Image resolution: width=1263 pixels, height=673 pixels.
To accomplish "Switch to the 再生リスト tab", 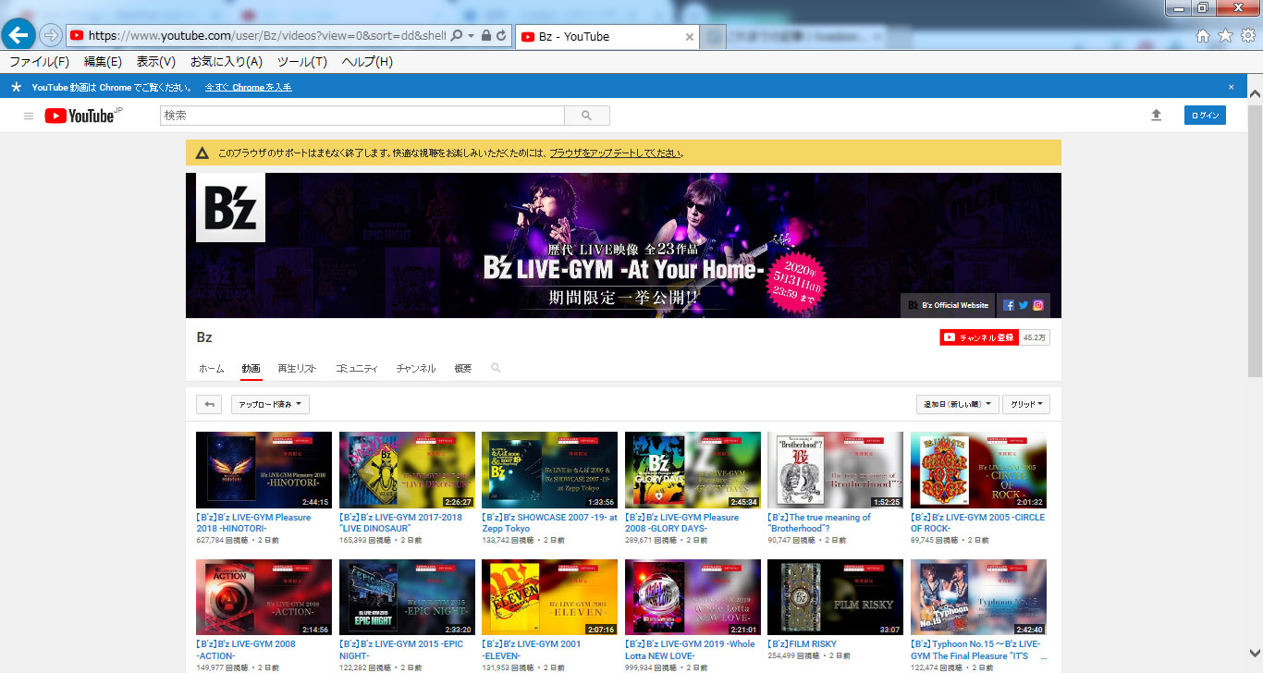I will tap(297, 368).
